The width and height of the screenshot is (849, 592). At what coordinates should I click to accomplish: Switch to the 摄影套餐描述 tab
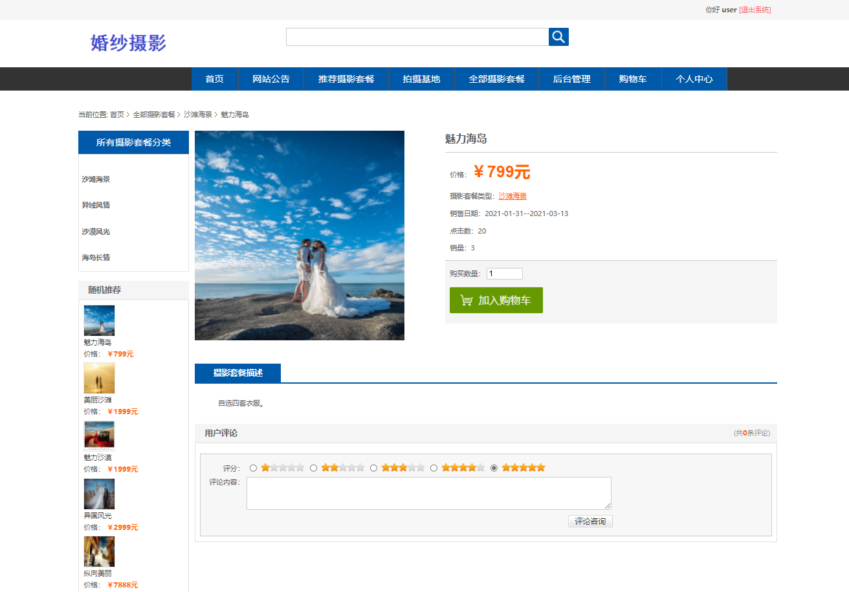(x=238, y=373)
